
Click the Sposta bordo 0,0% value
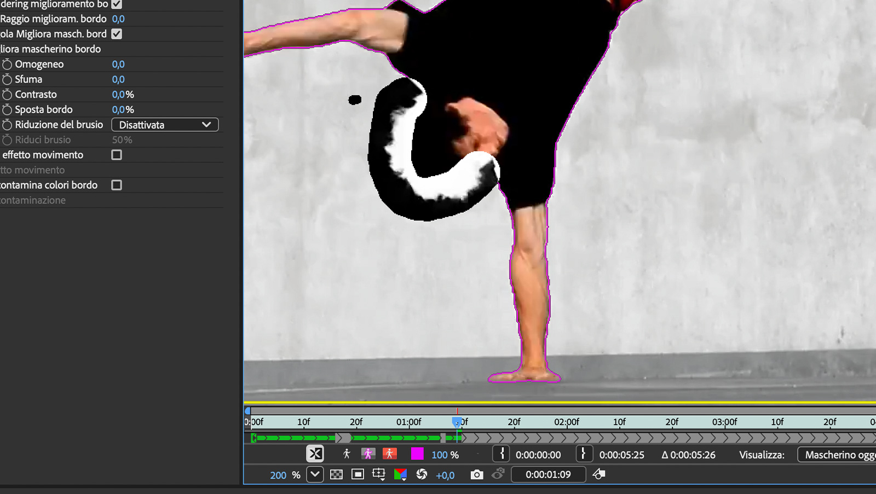coord(123,109)
